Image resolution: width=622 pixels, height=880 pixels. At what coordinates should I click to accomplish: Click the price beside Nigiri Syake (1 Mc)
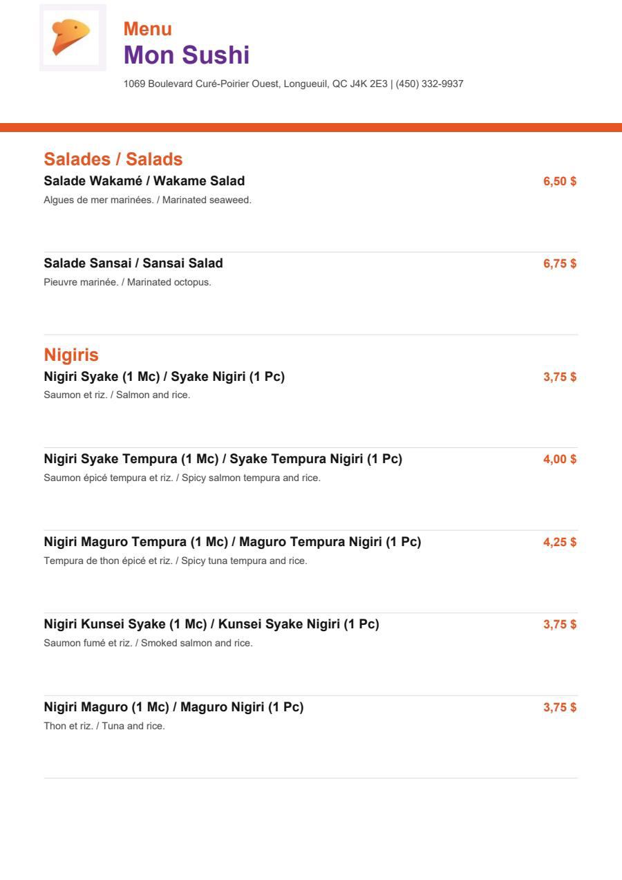coord(560,377)
